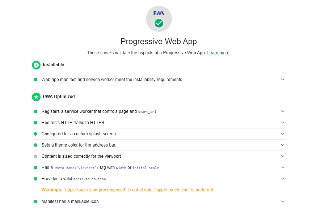The width and height of the screenshot is (316, 216).
Task: Expand the Redirects HTTP to HTTPS chevron
Action: [283, 123]
